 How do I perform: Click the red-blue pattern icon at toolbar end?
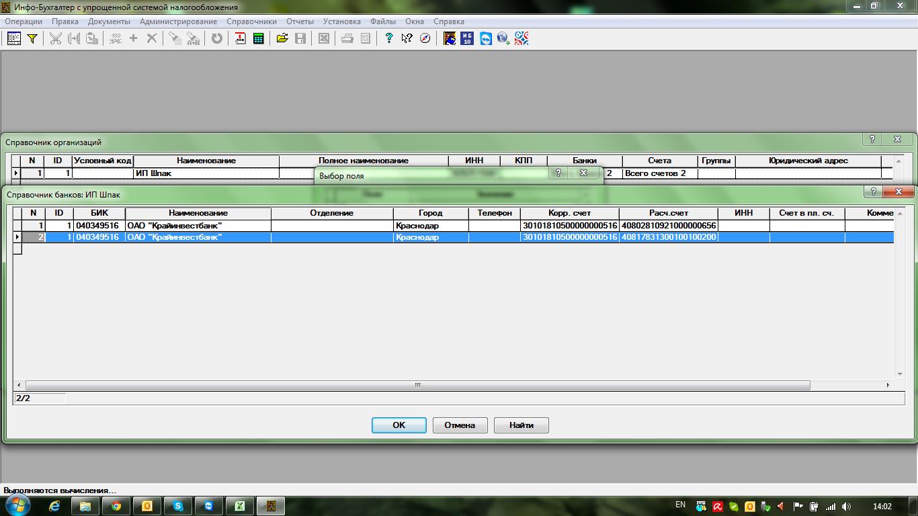(521, 38)
